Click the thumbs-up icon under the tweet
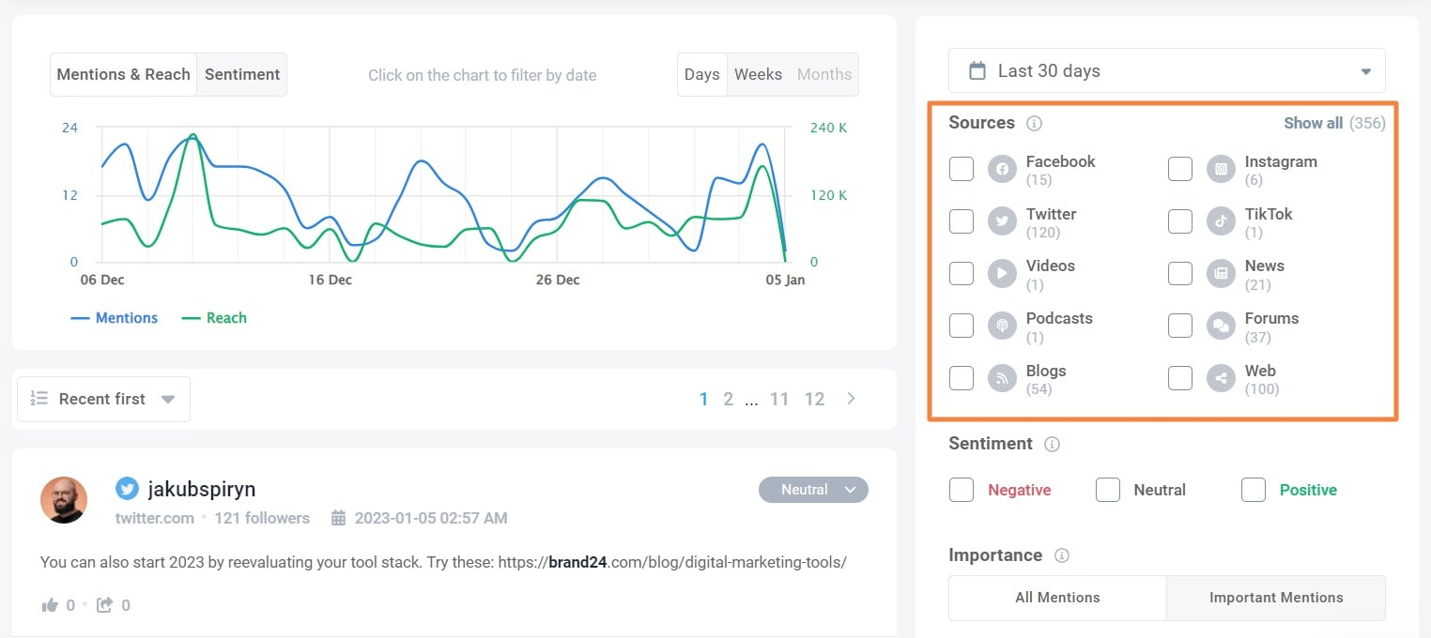The height and width of the screenshot is (638, 1431). pos(50,605)
